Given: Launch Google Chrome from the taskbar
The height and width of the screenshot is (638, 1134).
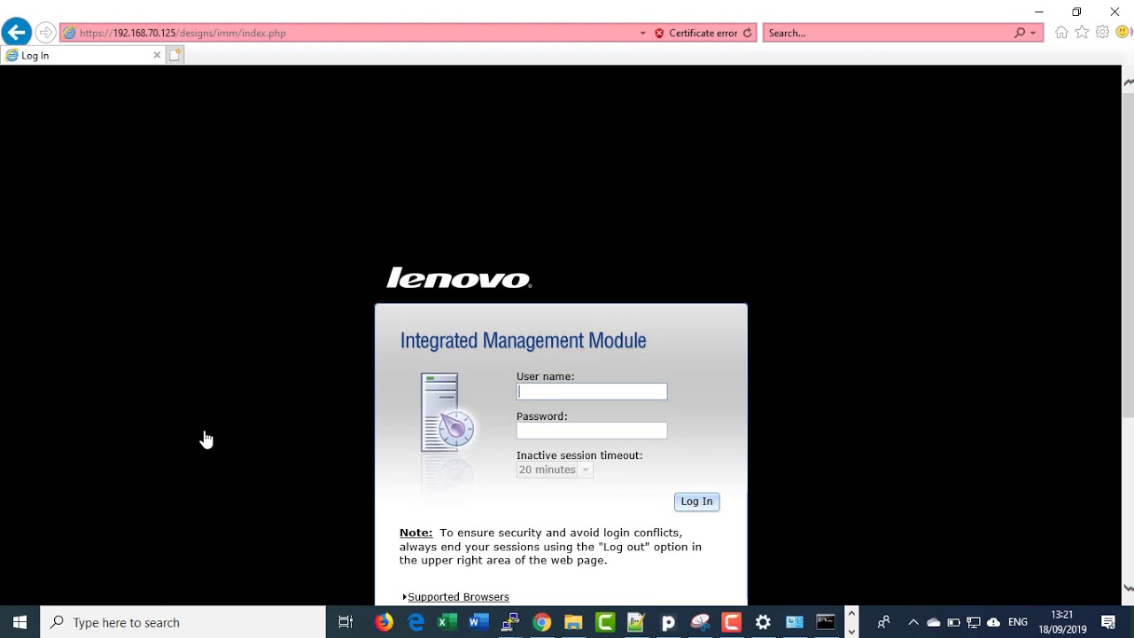Looking at the screenshot, I should 542,622.
